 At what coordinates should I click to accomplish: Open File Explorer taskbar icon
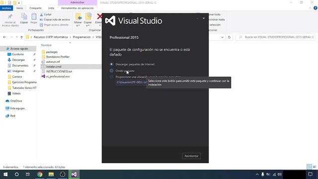(51, 175)
